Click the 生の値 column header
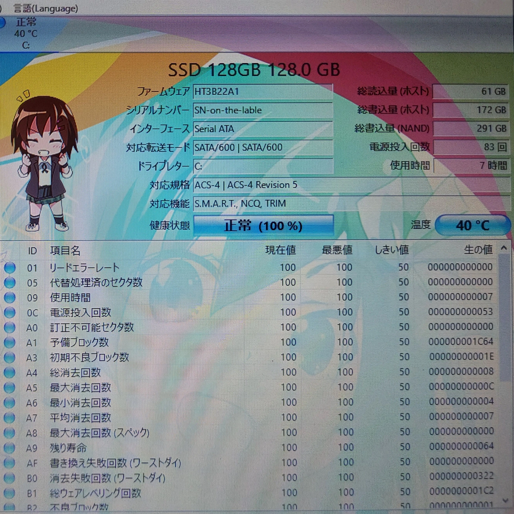Image resolution: width=514 pixels, height=514 pixels. (478, 250)
